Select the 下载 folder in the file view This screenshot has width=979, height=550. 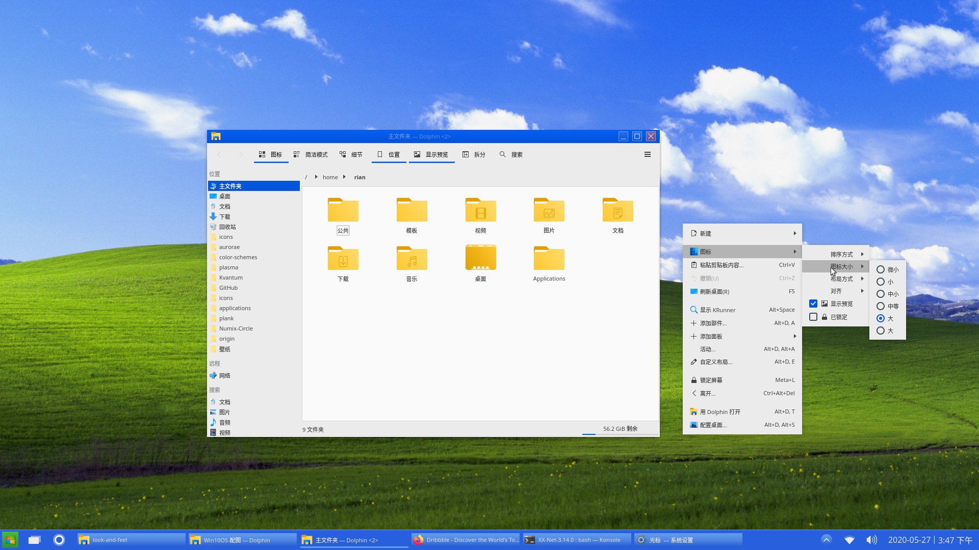click(x=343, y=264)
